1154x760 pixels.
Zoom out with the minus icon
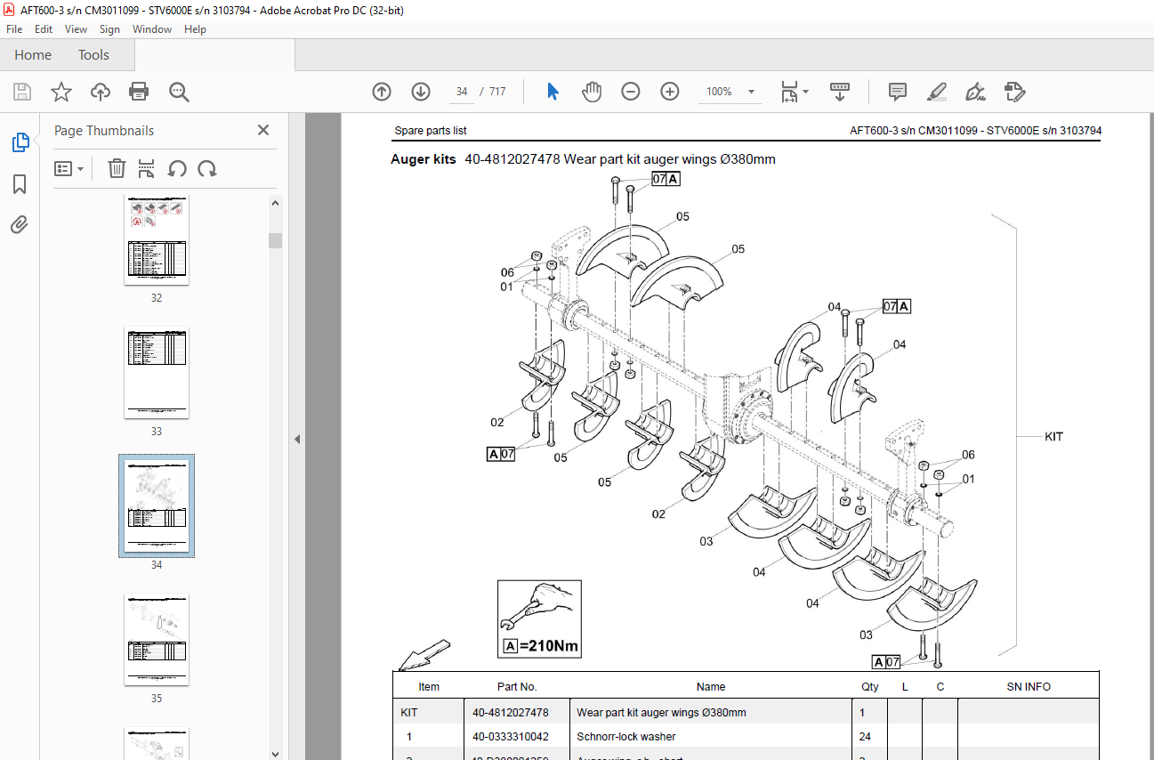[631, 92]
